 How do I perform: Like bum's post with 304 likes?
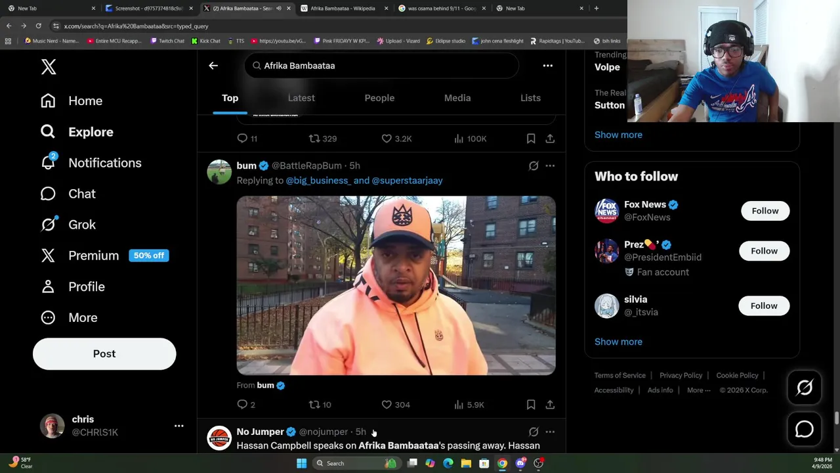pyautogui.click(x=395, y=405)
